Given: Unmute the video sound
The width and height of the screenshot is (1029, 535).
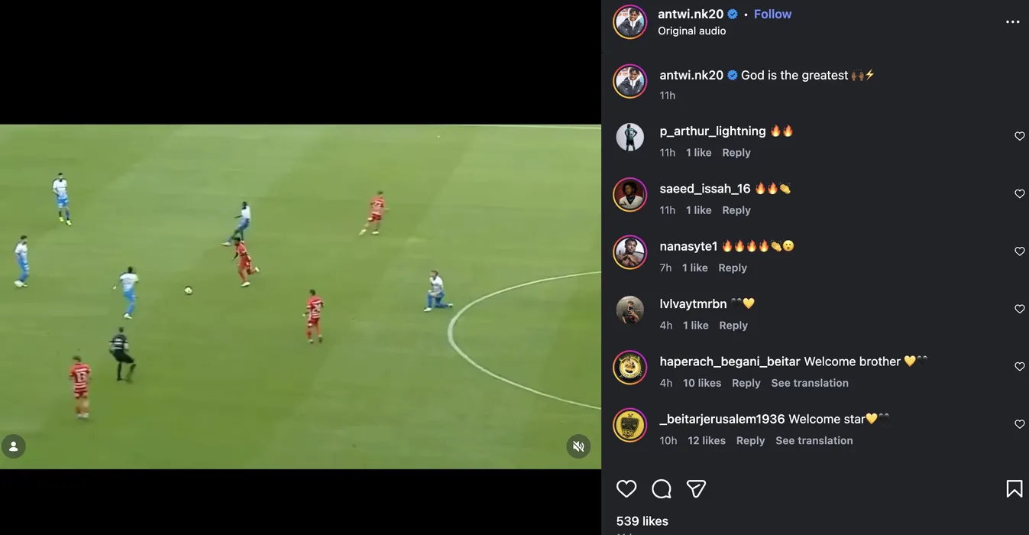Looking at the screenshot, I should [x=578, y=446].
